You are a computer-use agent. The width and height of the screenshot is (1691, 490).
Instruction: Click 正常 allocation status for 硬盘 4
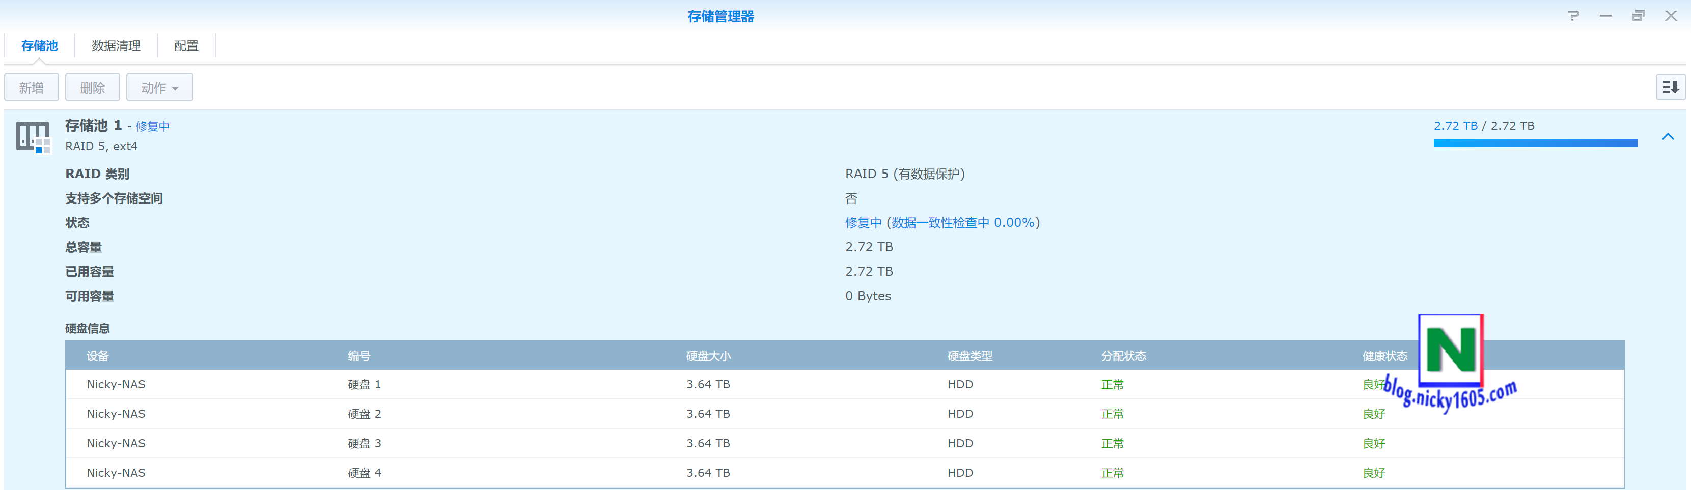coord(1113,473)
